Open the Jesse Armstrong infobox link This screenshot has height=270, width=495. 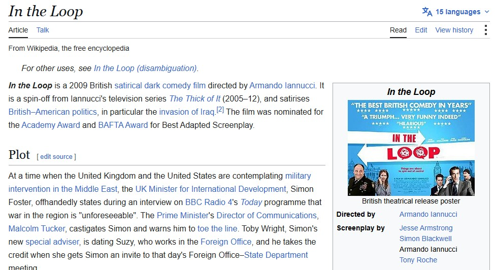(x=426, y=228)
